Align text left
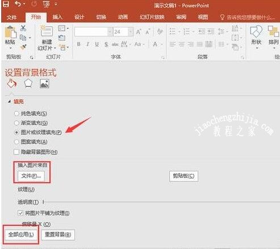 pos(172,44)
